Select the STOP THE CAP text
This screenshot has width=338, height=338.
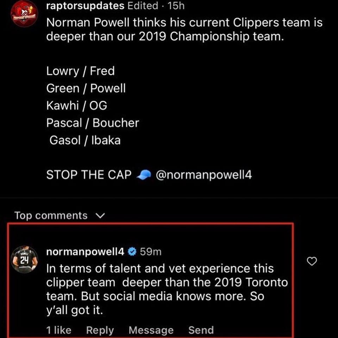coord(89,175)
